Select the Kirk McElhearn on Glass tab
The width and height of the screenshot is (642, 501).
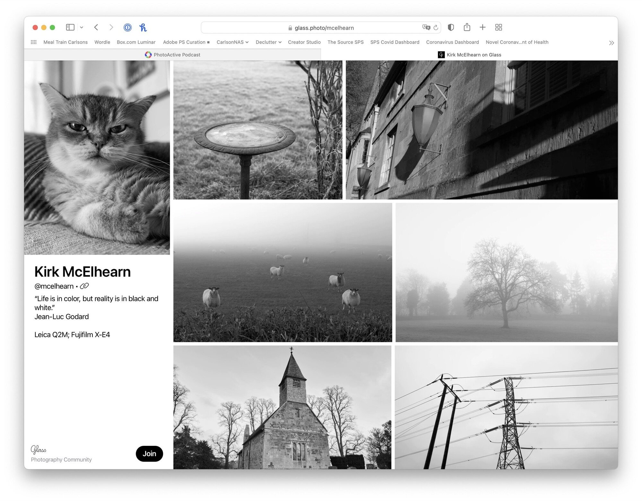(x=469, y=55)
